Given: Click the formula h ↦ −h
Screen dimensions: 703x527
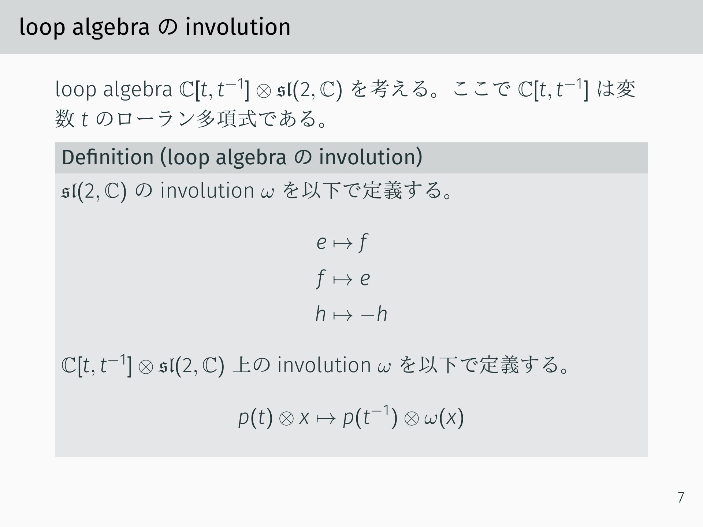Looking at the screenshot, I should pos(351,314).
